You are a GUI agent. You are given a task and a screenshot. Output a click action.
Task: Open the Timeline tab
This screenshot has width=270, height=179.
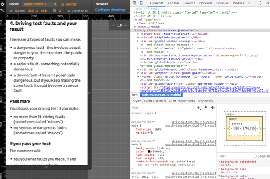click(222, 3)
